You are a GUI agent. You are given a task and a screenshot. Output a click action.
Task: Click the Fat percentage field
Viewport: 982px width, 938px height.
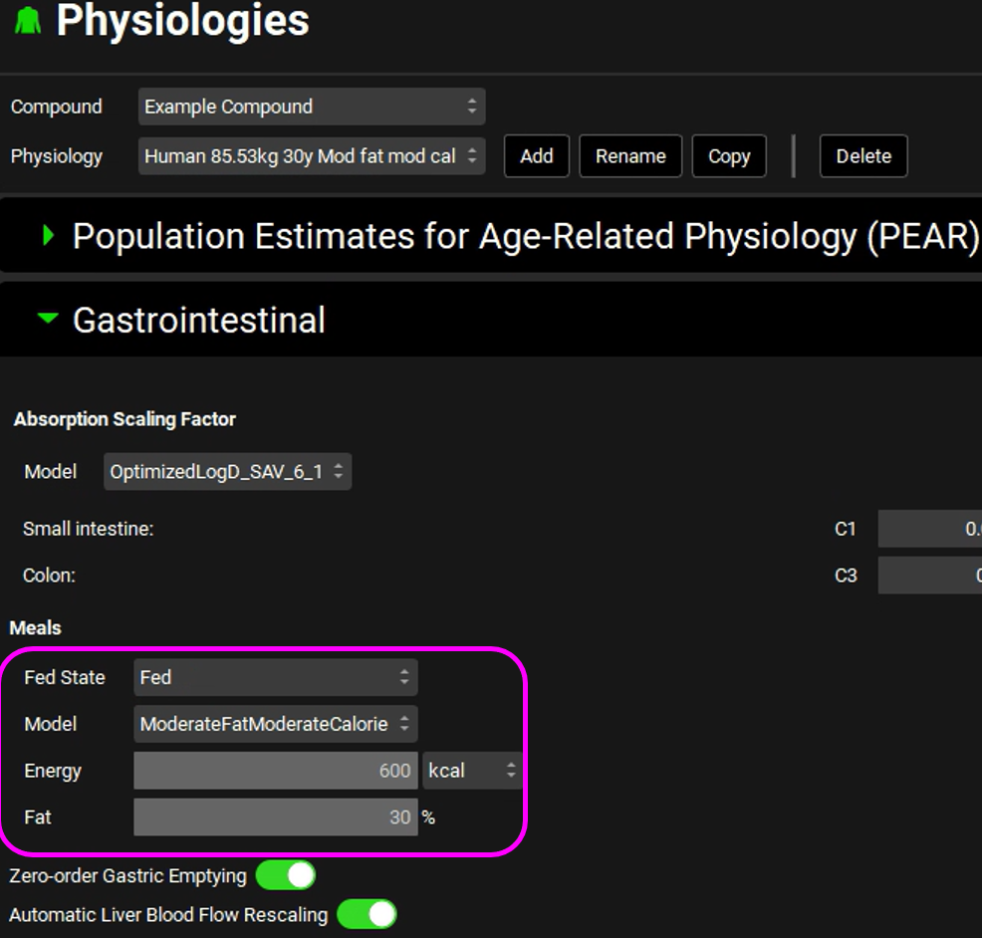click(275, 818)
